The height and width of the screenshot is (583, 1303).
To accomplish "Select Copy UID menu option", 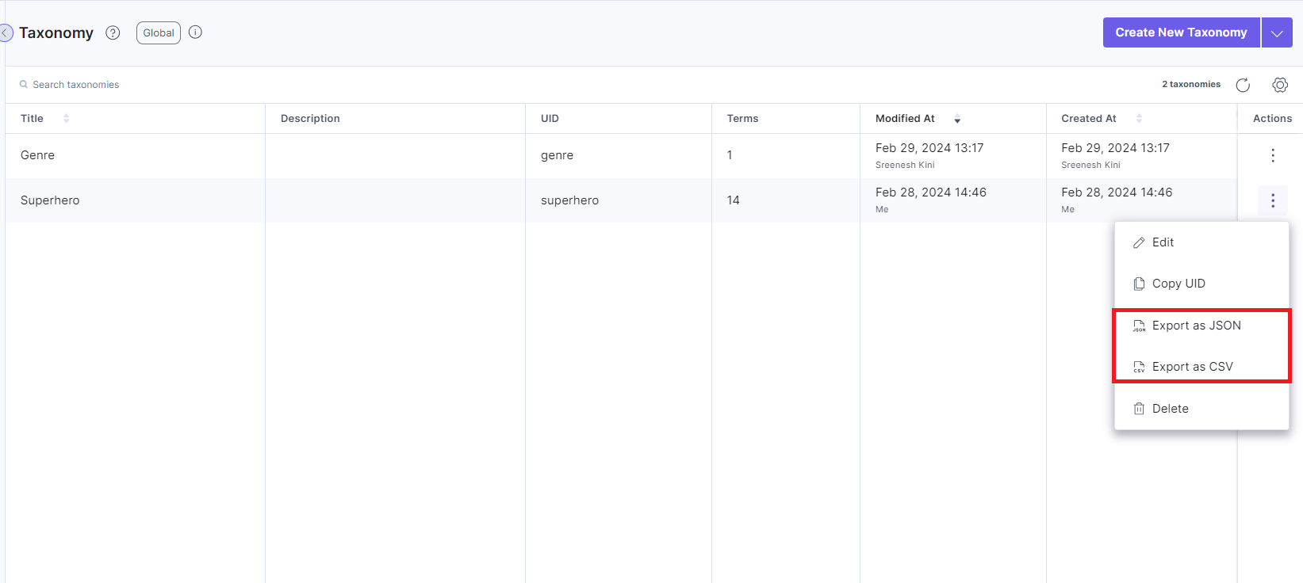I will 1201,284.
